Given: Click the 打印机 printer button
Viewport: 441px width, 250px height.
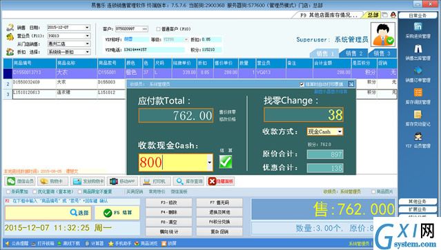Looking at the screenshot, I should click(x=155, y=181).
